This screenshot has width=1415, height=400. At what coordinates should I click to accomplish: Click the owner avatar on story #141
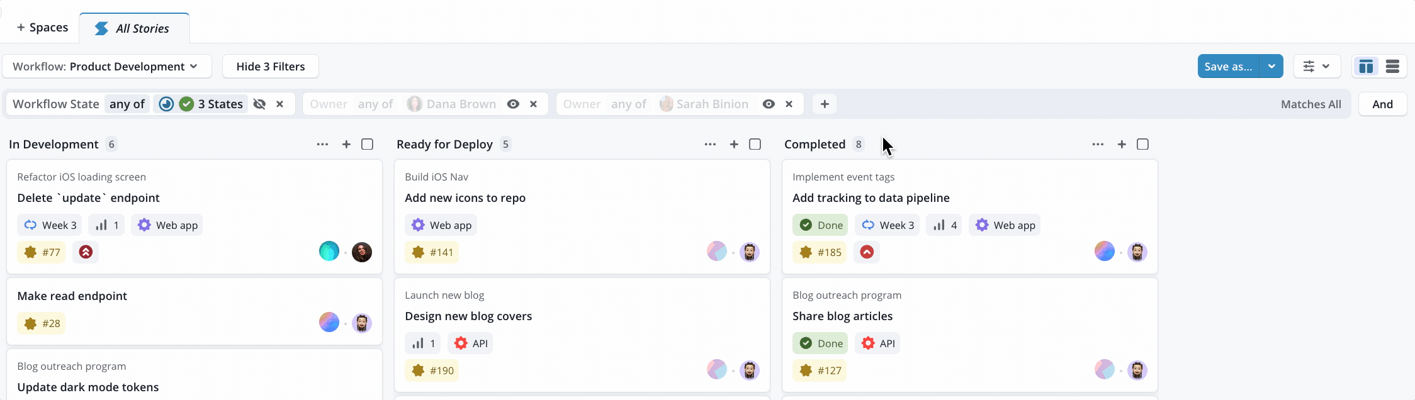[750, 252]
